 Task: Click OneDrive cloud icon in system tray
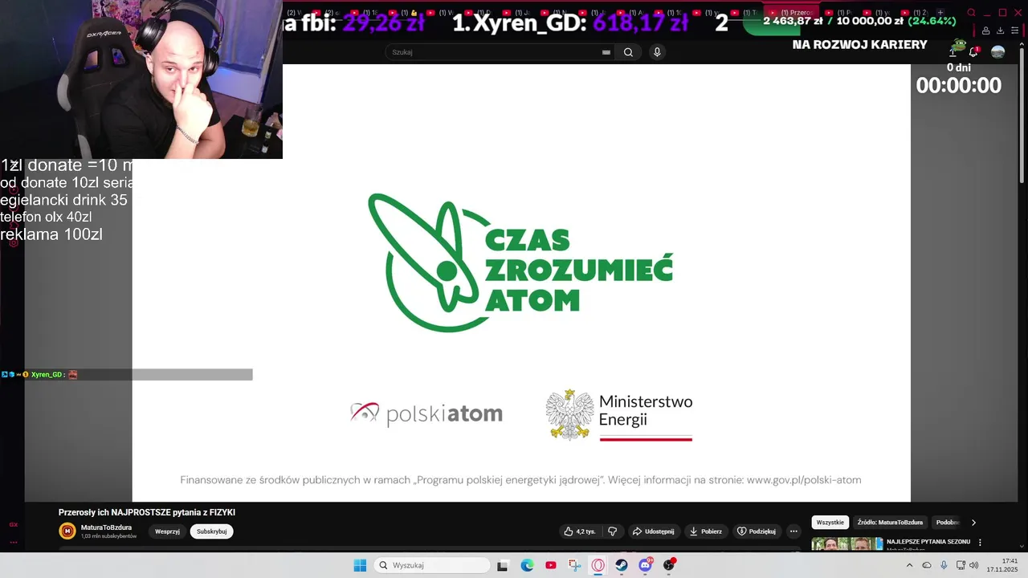click(927, 565)
